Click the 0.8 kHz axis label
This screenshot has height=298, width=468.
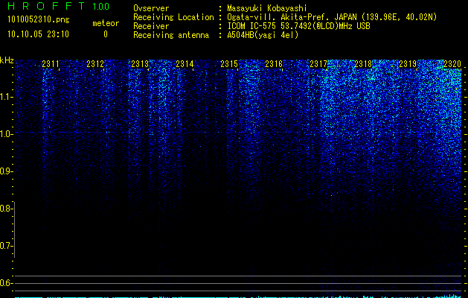tap(5, 209)
